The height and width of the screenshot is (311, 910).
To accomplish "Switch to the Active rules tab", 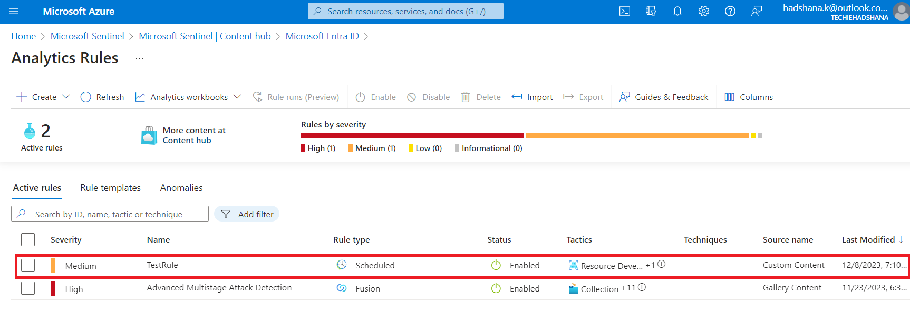I will pyautogui.click(x=37, y=188).
